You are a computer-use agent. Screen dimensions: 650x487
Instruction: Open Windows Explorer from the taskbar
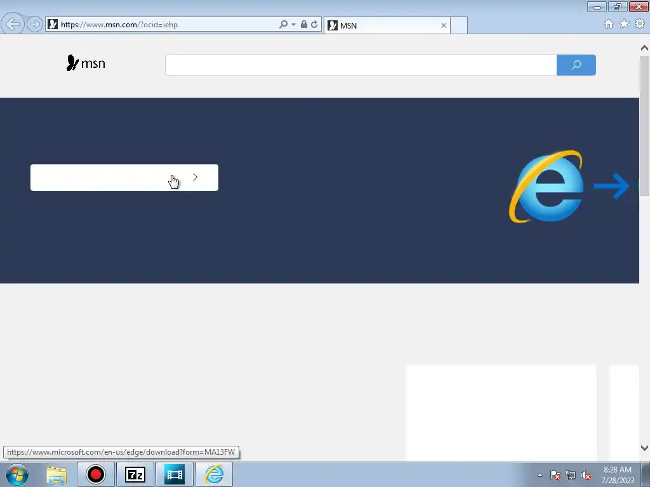(56, 474)
